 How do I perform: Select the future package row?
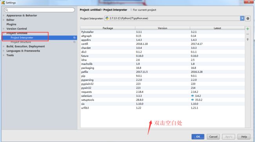(x=162, y=56)
